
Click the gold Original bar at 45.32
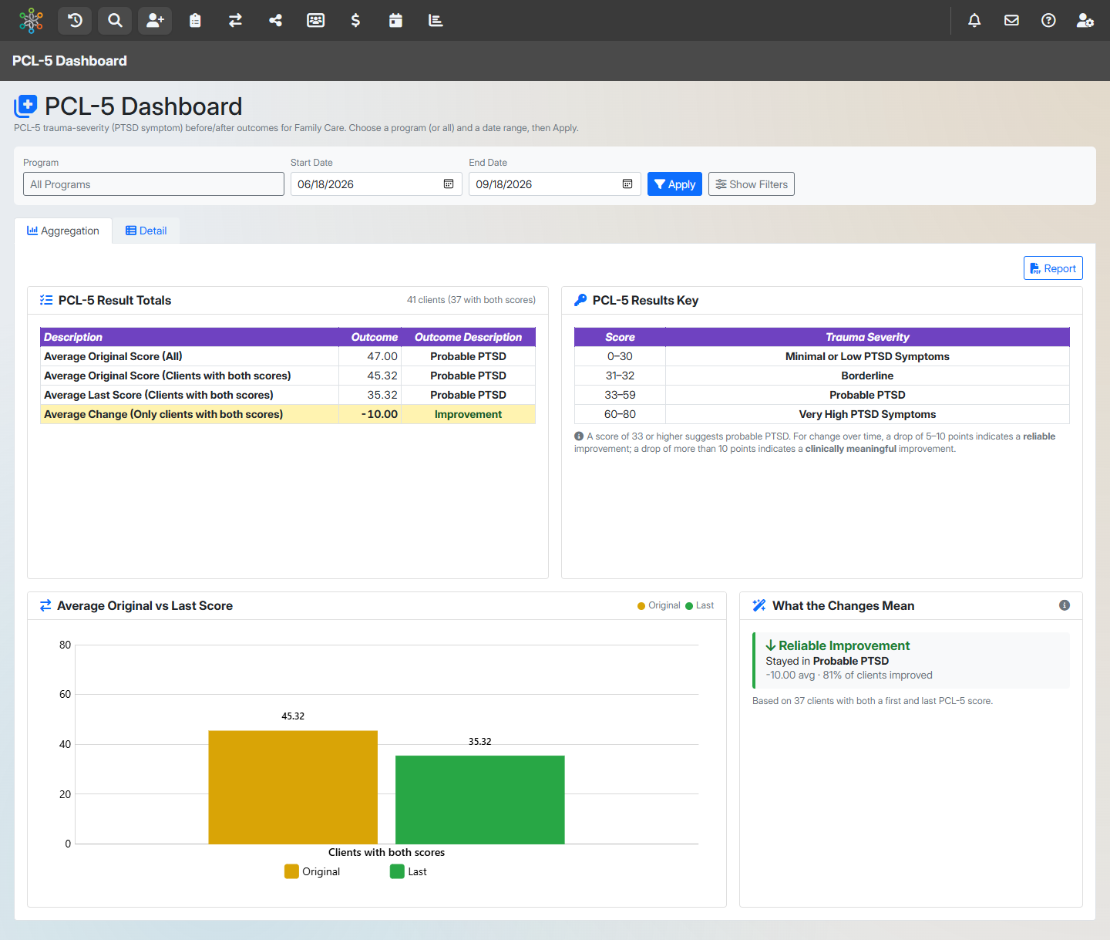point(293,787)
